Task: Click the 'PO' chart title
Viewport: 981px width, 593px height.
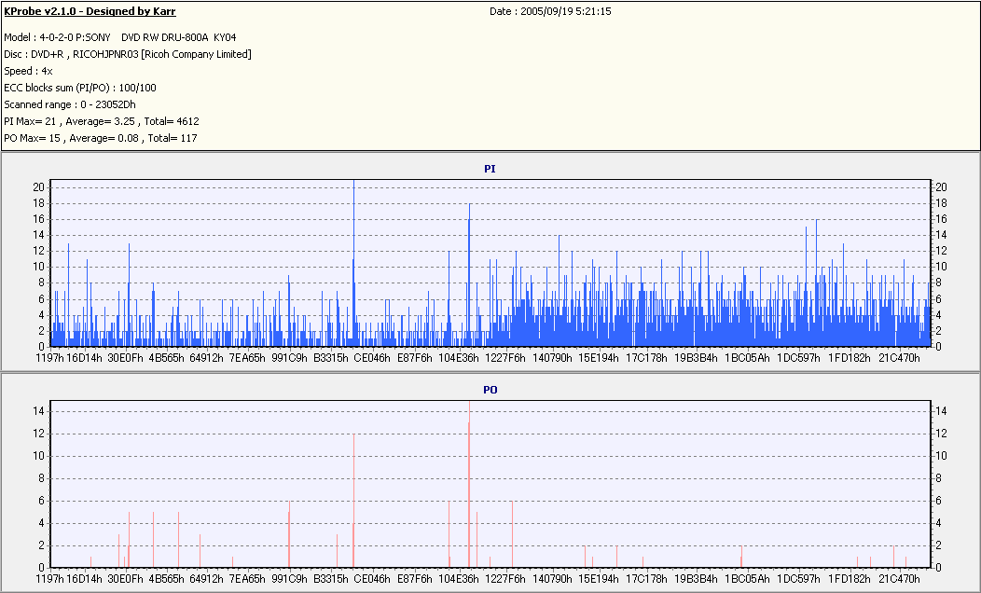Action: tap(490, 390)
